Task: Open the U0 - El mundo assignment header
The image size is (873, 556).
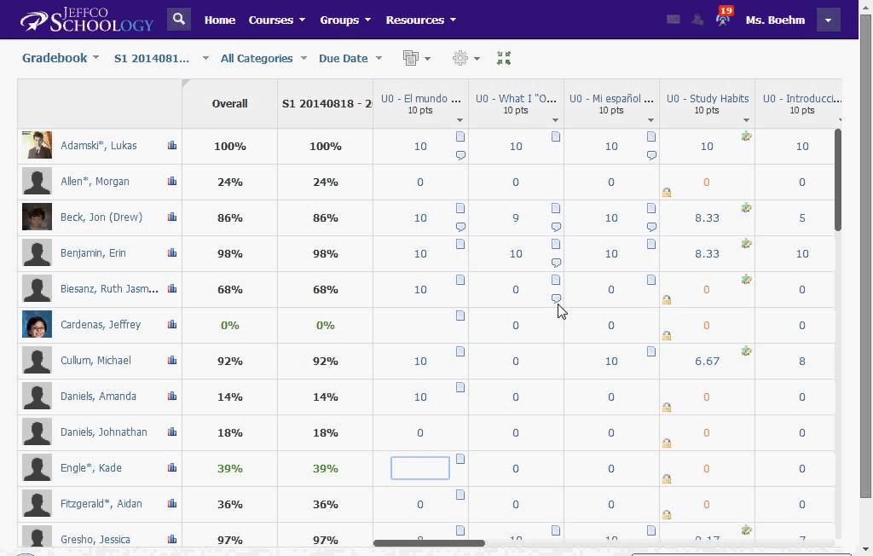Action: point(420,99)
